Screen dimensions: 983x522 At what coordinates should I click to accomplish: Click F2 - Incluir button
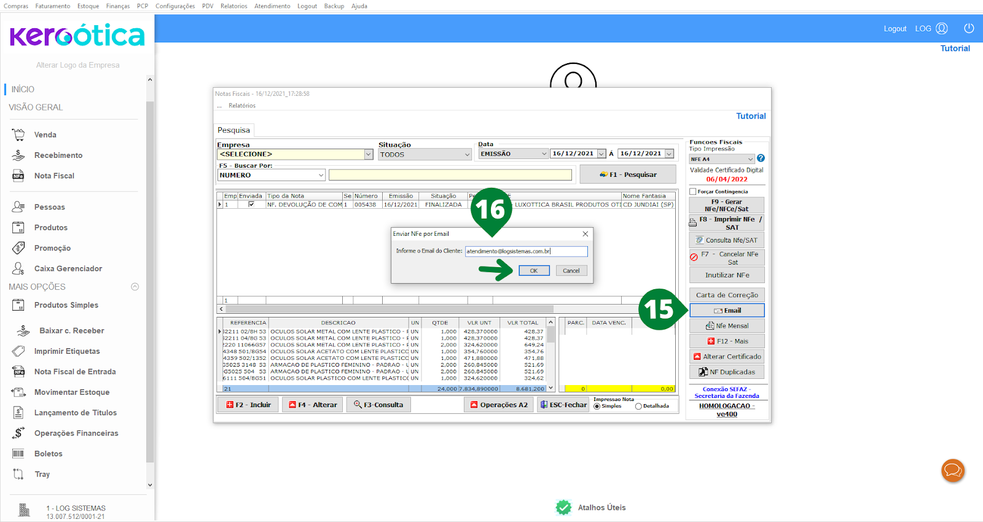[248, 405]
